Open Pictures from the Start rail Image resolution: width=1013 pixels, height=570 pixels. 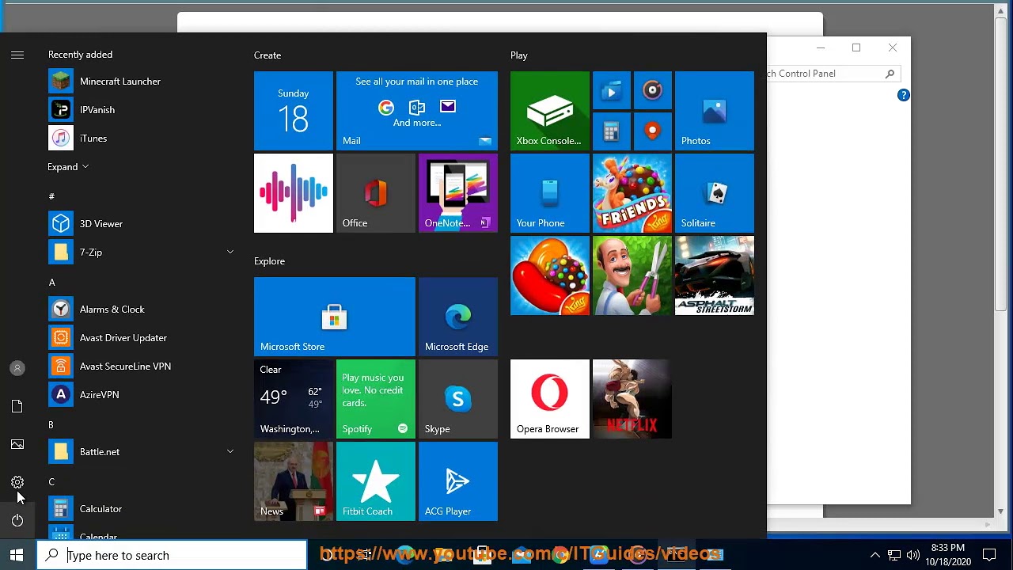17,444
